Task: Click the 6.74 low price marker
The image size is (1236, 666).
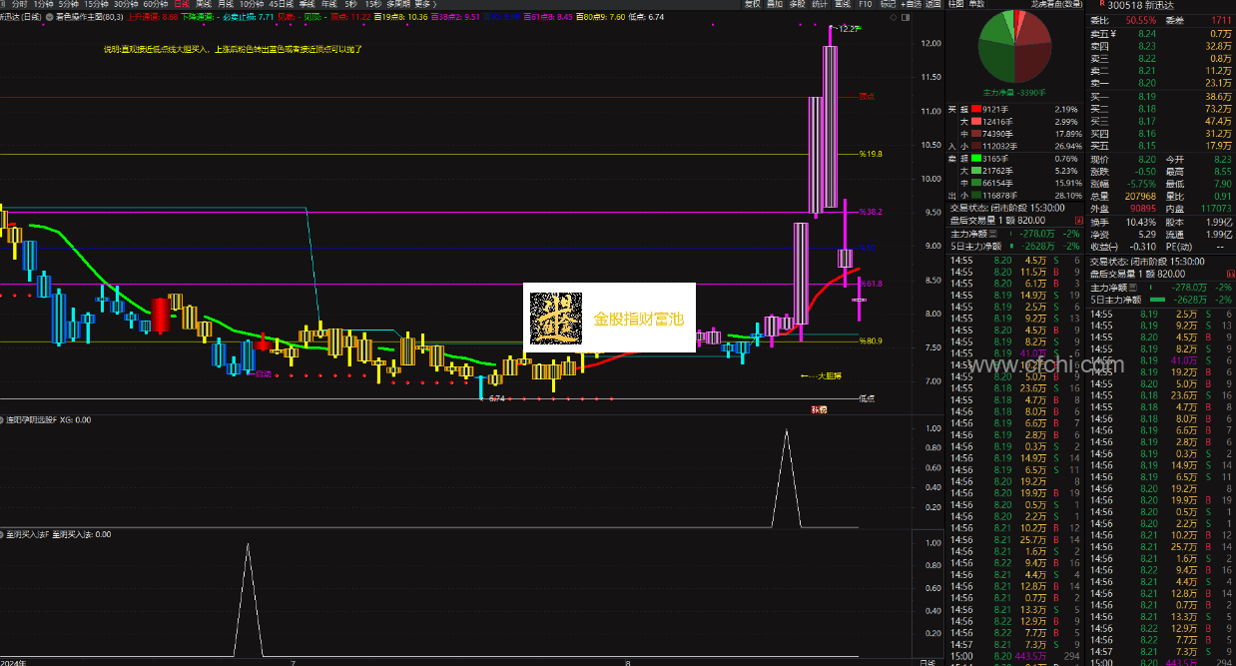Action: pyautogui.click(x=496, y=398)
